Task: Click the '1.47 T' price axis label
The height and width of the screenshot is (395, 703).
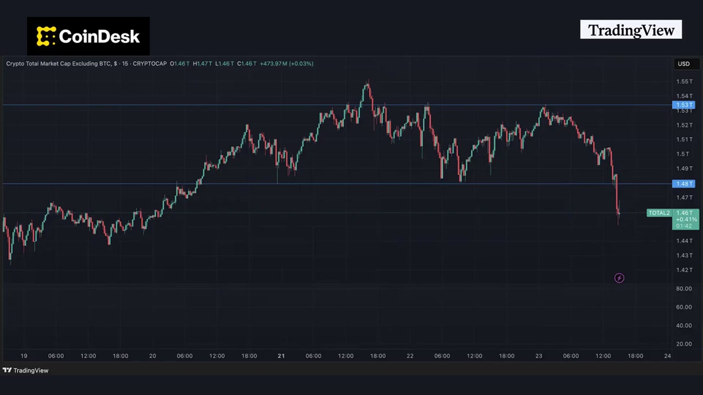Action: [x=684, y=197]
